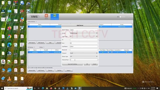Click the Record Status icon in HIKVISION row

(x=108, y=52)
